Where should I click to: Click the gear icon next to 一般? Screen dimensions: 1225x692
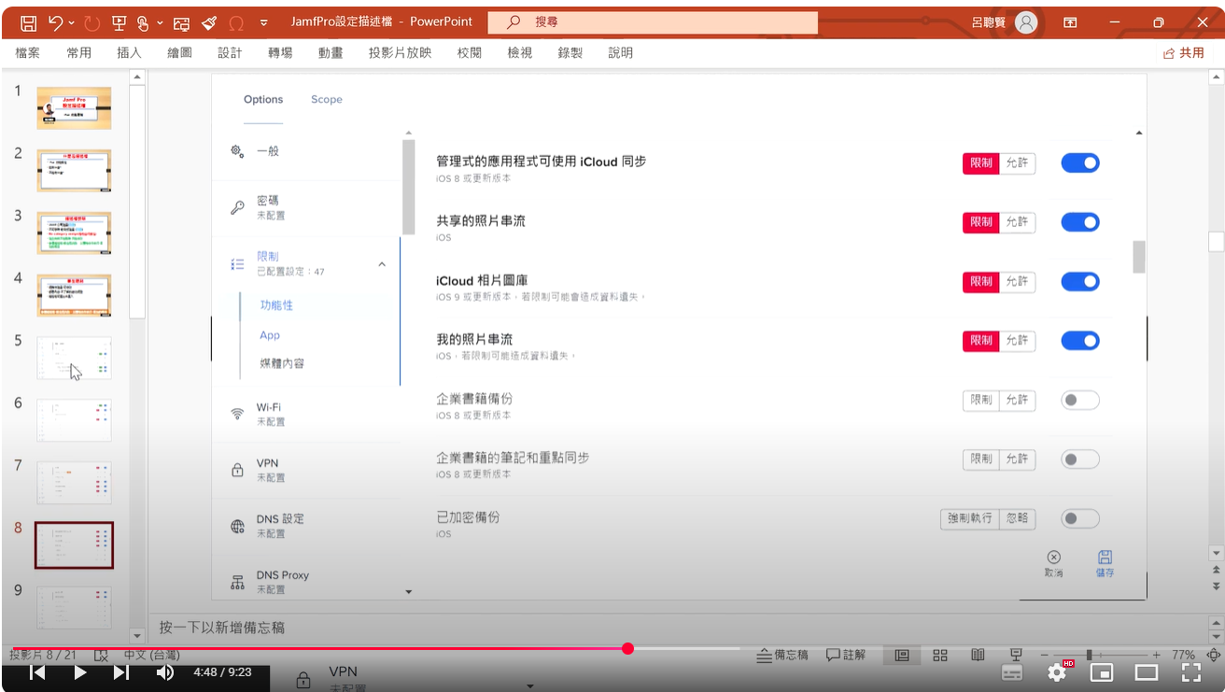click(x=237, y=151)
